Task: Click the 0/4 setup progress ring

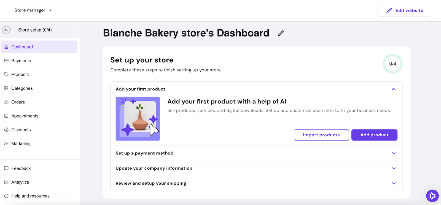Action: (393, 64)
